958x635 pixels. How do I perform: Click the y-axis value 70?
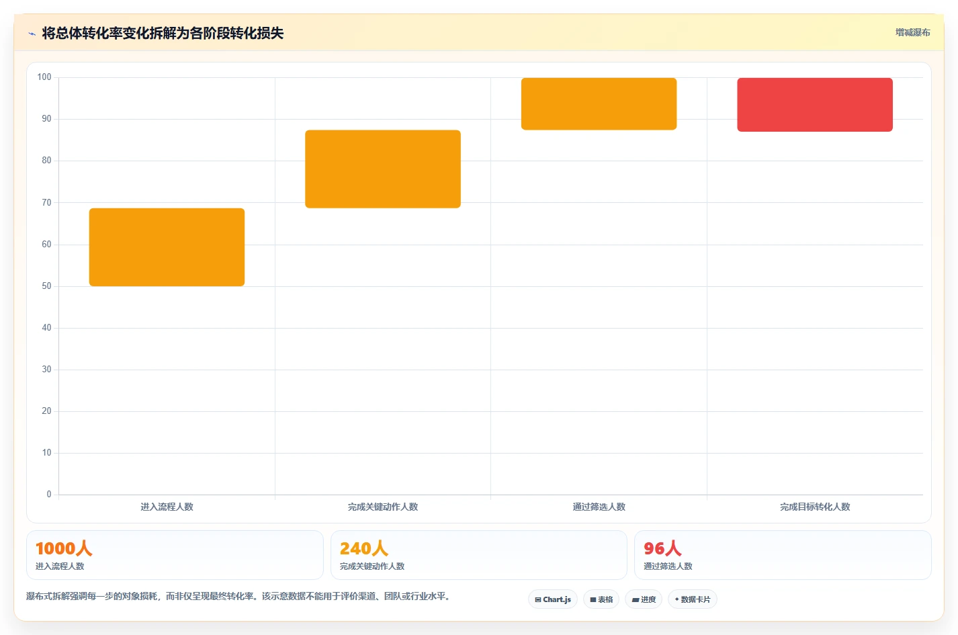[x=46, y=202]
